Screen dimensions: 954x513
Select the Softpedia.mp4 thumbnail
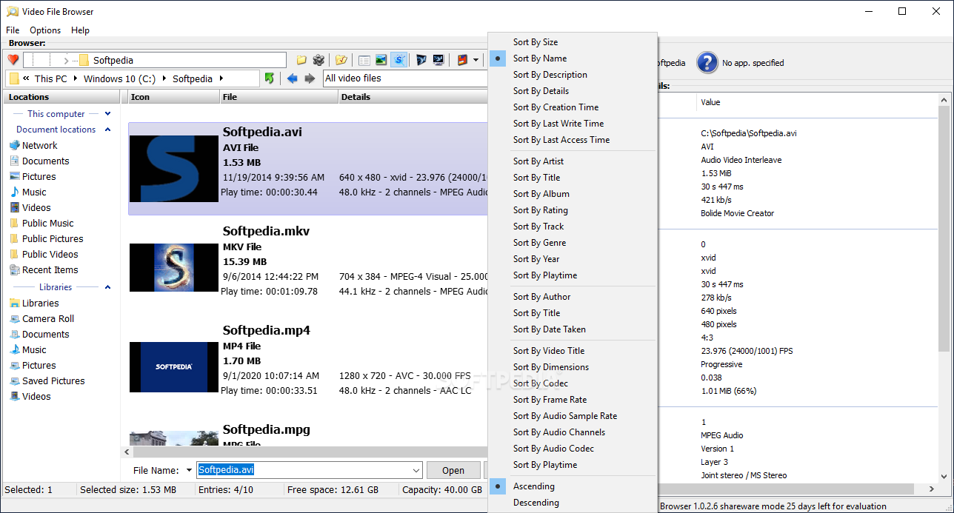click(x=173, y=366)
